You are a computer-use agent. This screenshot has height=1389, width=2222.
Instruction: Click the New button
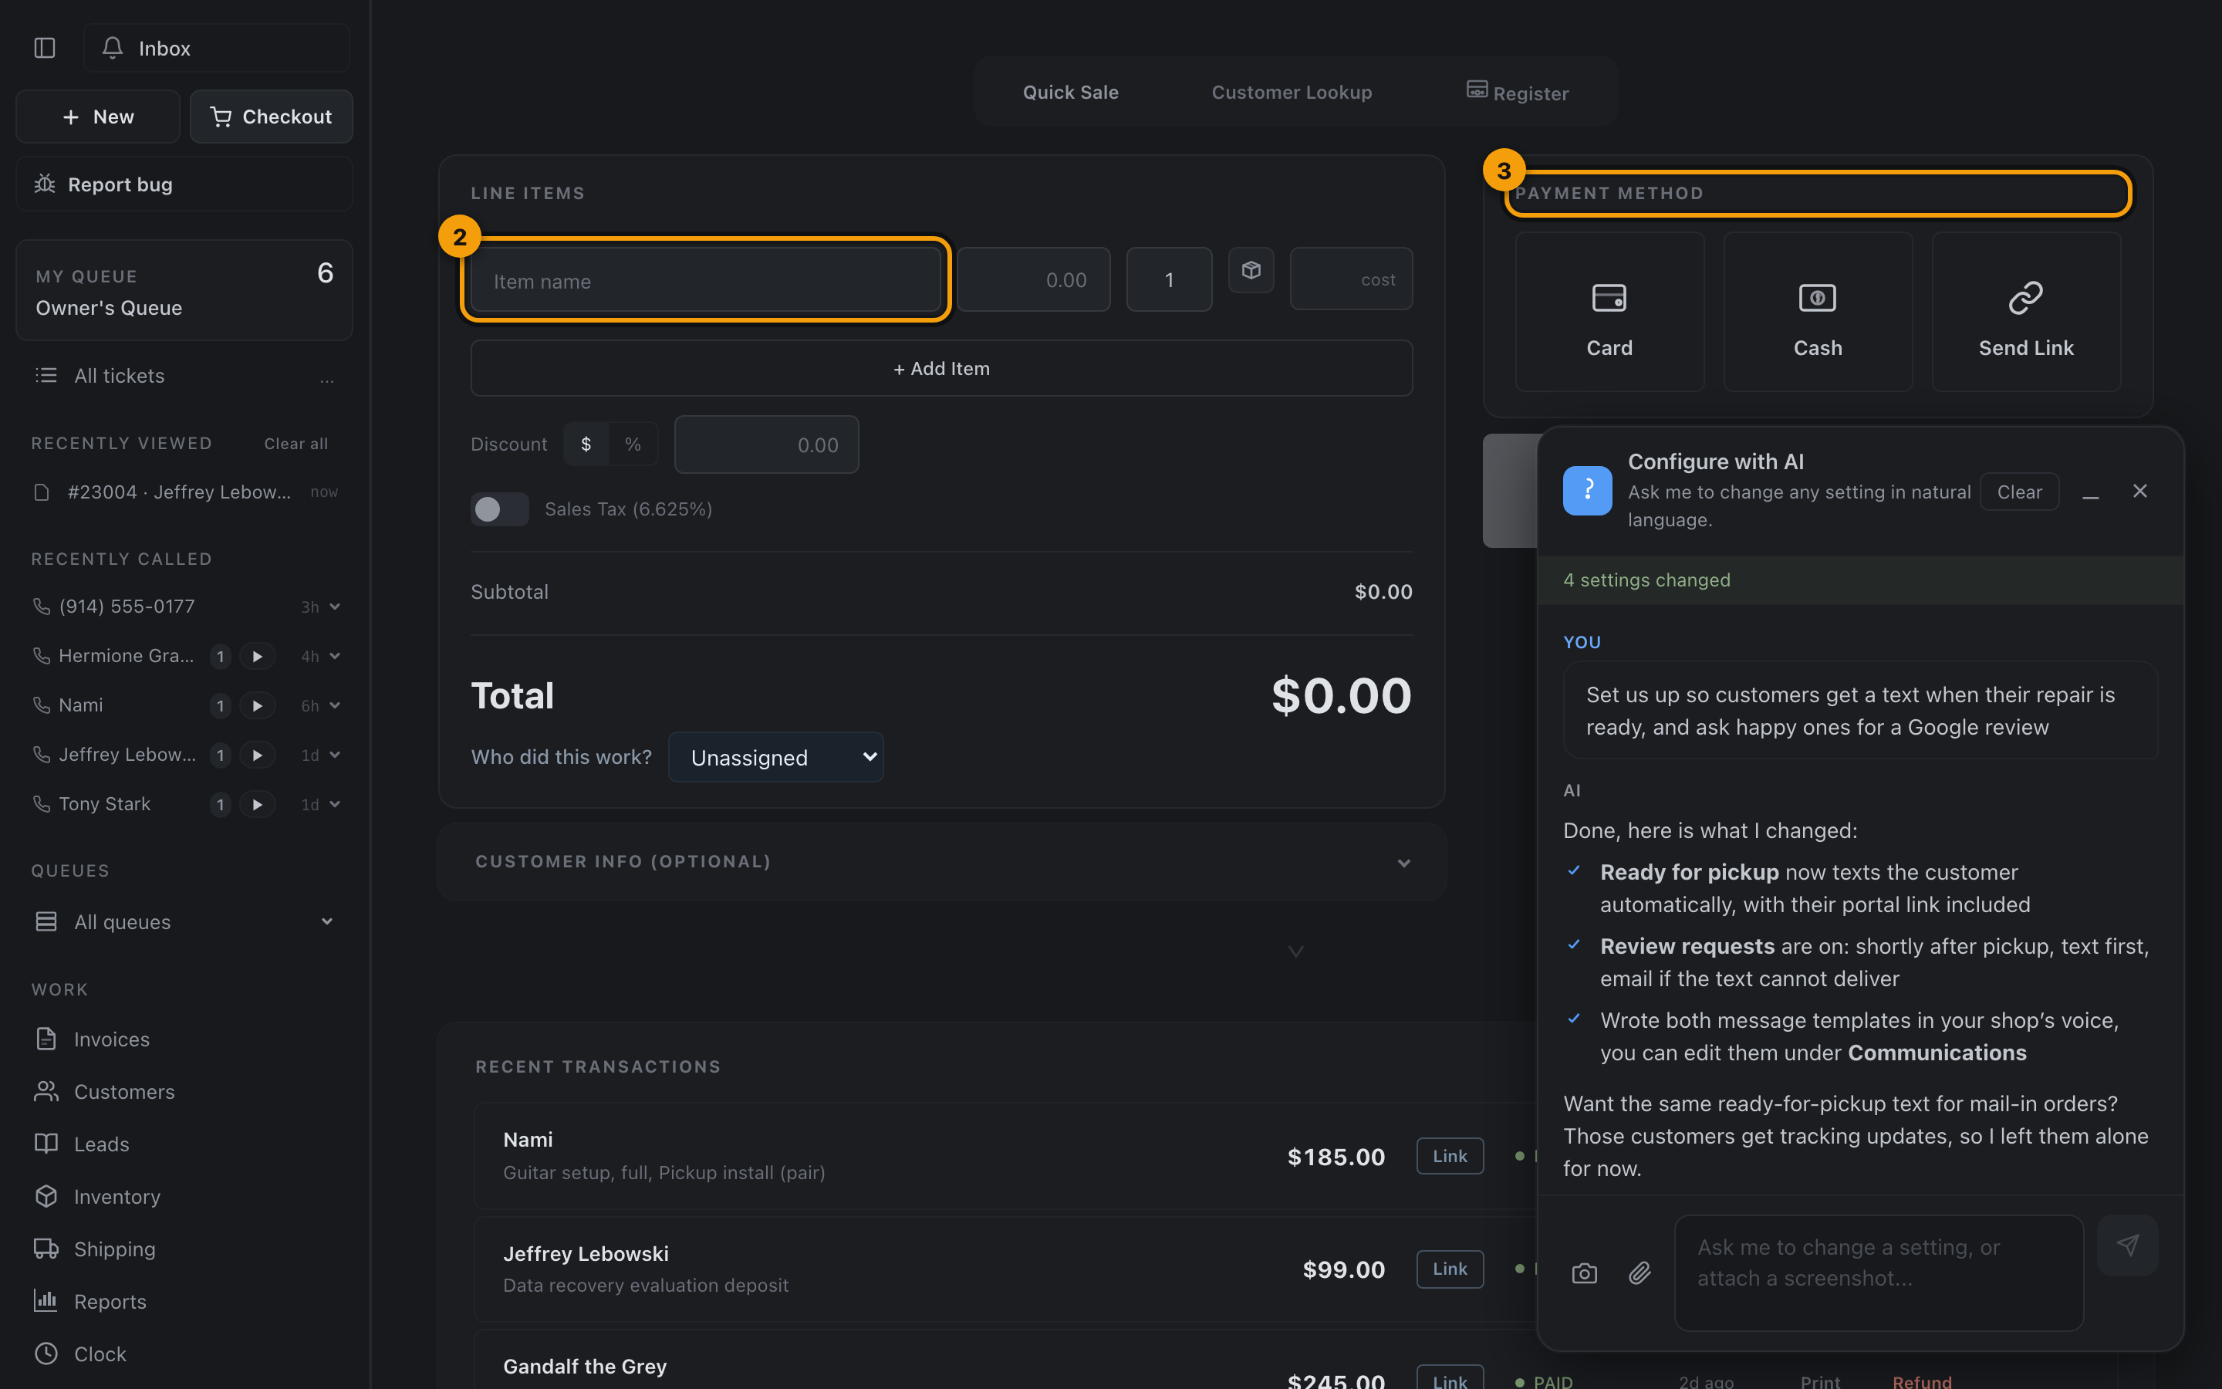pyautogui.click(x=97, y=117)
